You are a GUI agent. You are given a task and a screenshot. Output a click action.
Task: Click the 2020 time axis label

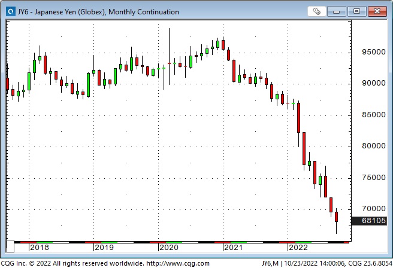click(169, 248)
